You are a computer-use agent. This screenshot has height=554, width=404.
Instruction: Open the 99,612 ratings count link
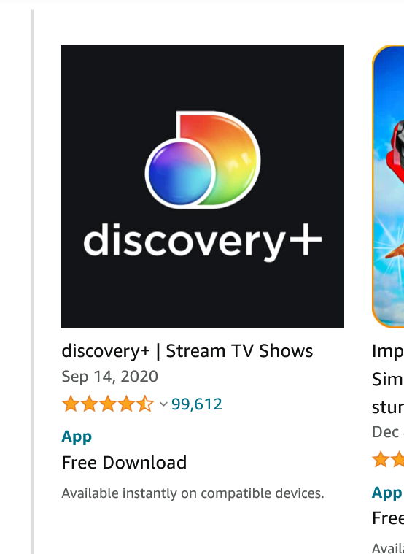197,404
